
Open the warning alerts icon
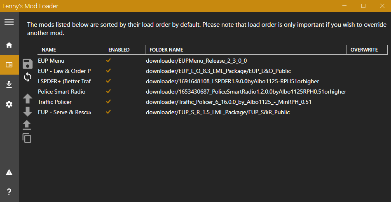[x=9, y=172]
